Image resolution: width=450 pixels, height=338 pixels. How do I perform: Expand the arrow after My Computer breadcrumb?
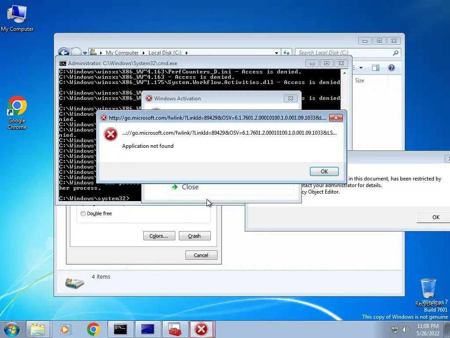pyautogui.click(x=144, y=53)
